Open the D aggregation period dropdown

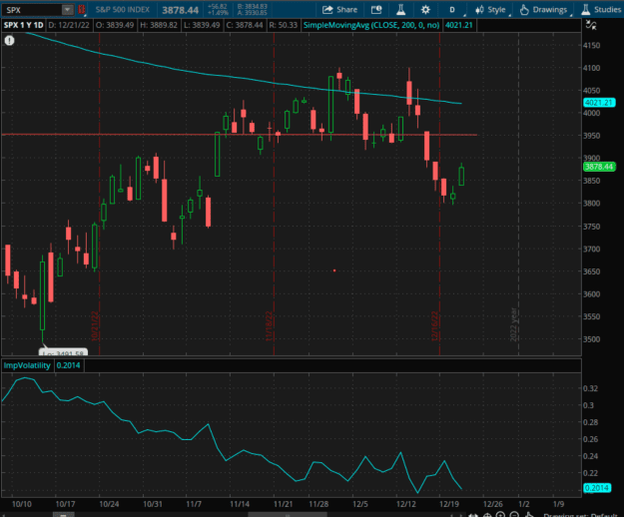452,10
